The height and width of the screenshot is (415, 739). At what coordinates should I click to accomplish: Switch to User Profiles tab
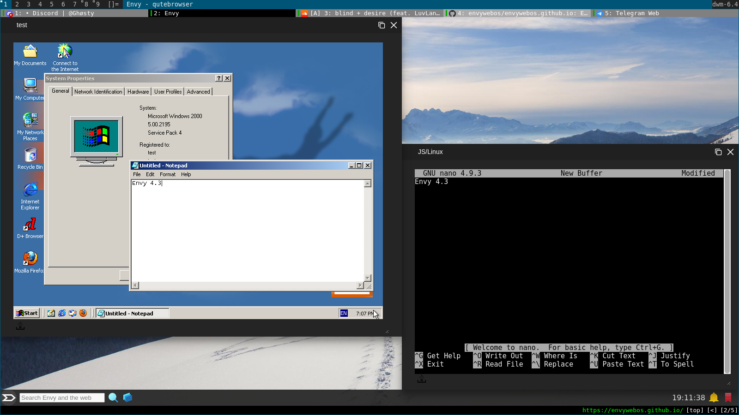(168, 92)
